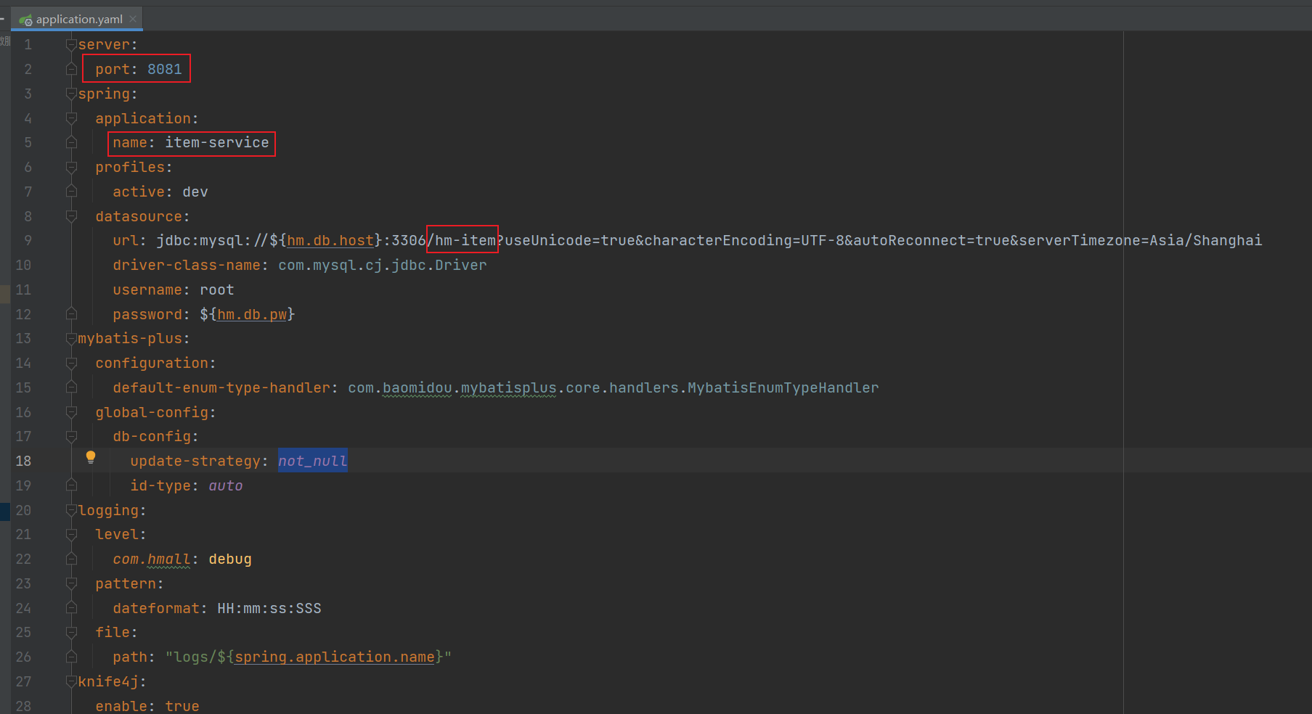Collapse the file section on line 25
Viewport: 1312px width, 714px height.
[x=71, y=633]
